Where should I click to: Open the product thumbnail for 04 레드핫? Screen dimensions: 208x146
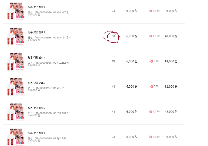pos(15,87)
